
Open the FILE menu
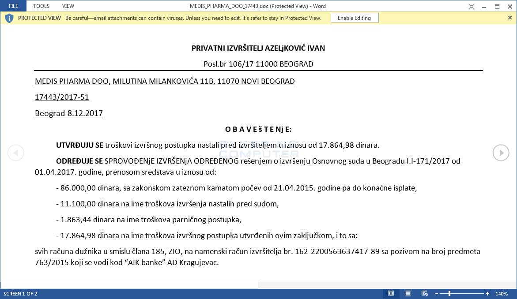(x=13, y=6)
